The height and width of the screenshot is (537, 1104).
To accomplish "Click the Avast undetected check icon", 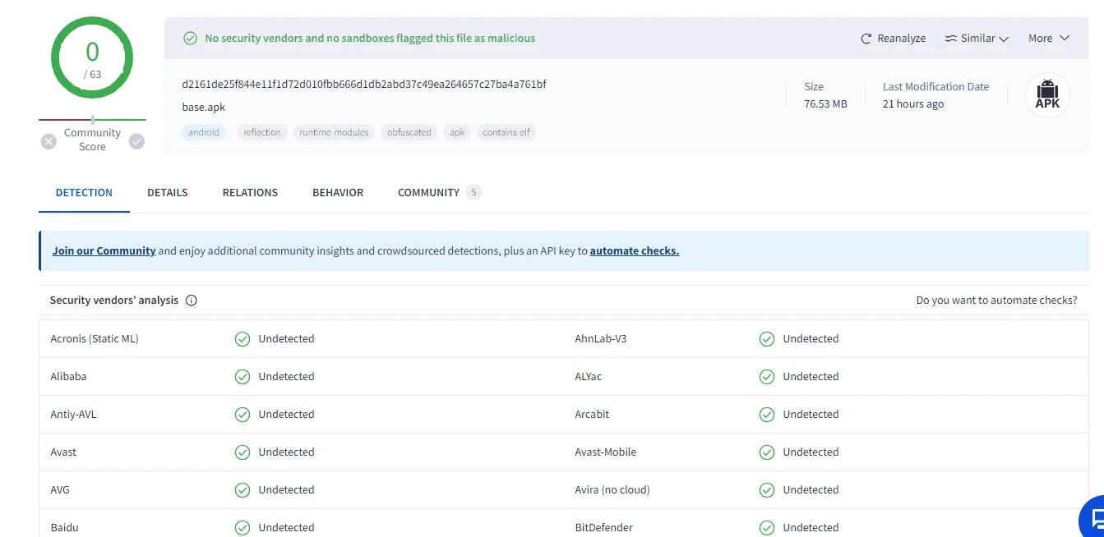I will pyautogui.click(x=243, y=452).
